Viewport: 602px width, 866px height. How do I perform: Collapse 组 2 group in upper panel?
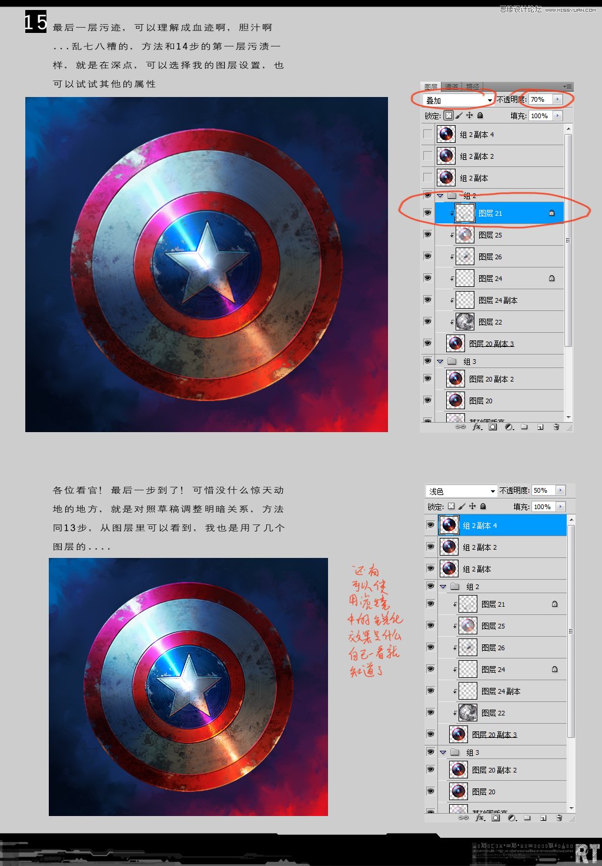coord(440,196)
